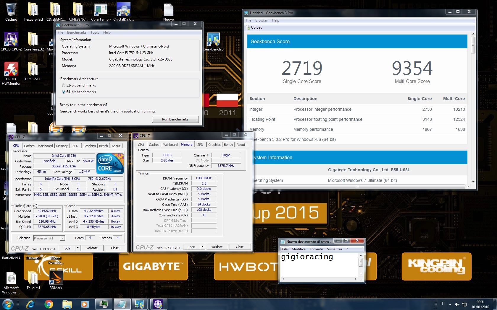The width and height of the screenshot is (497, 310).
Task: Select 32-bit benchmarks radio button
Action: pyautogui.click(x=64, y=85)
